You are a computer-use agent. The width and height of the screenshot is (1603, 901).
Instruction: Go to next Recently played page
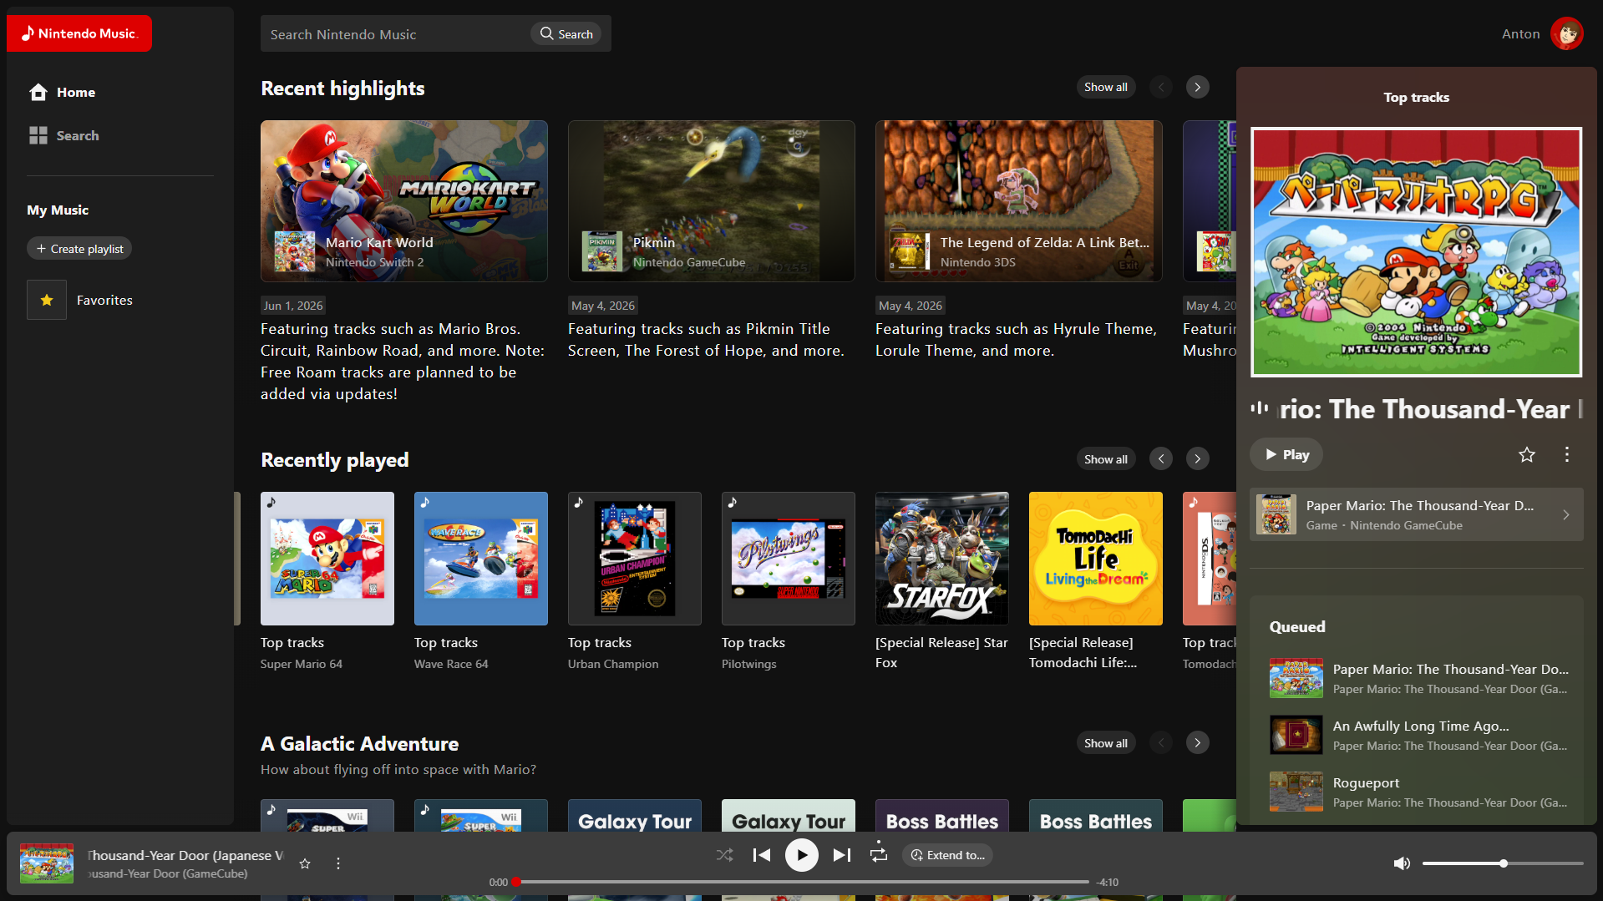click(x=1197, y=459)
